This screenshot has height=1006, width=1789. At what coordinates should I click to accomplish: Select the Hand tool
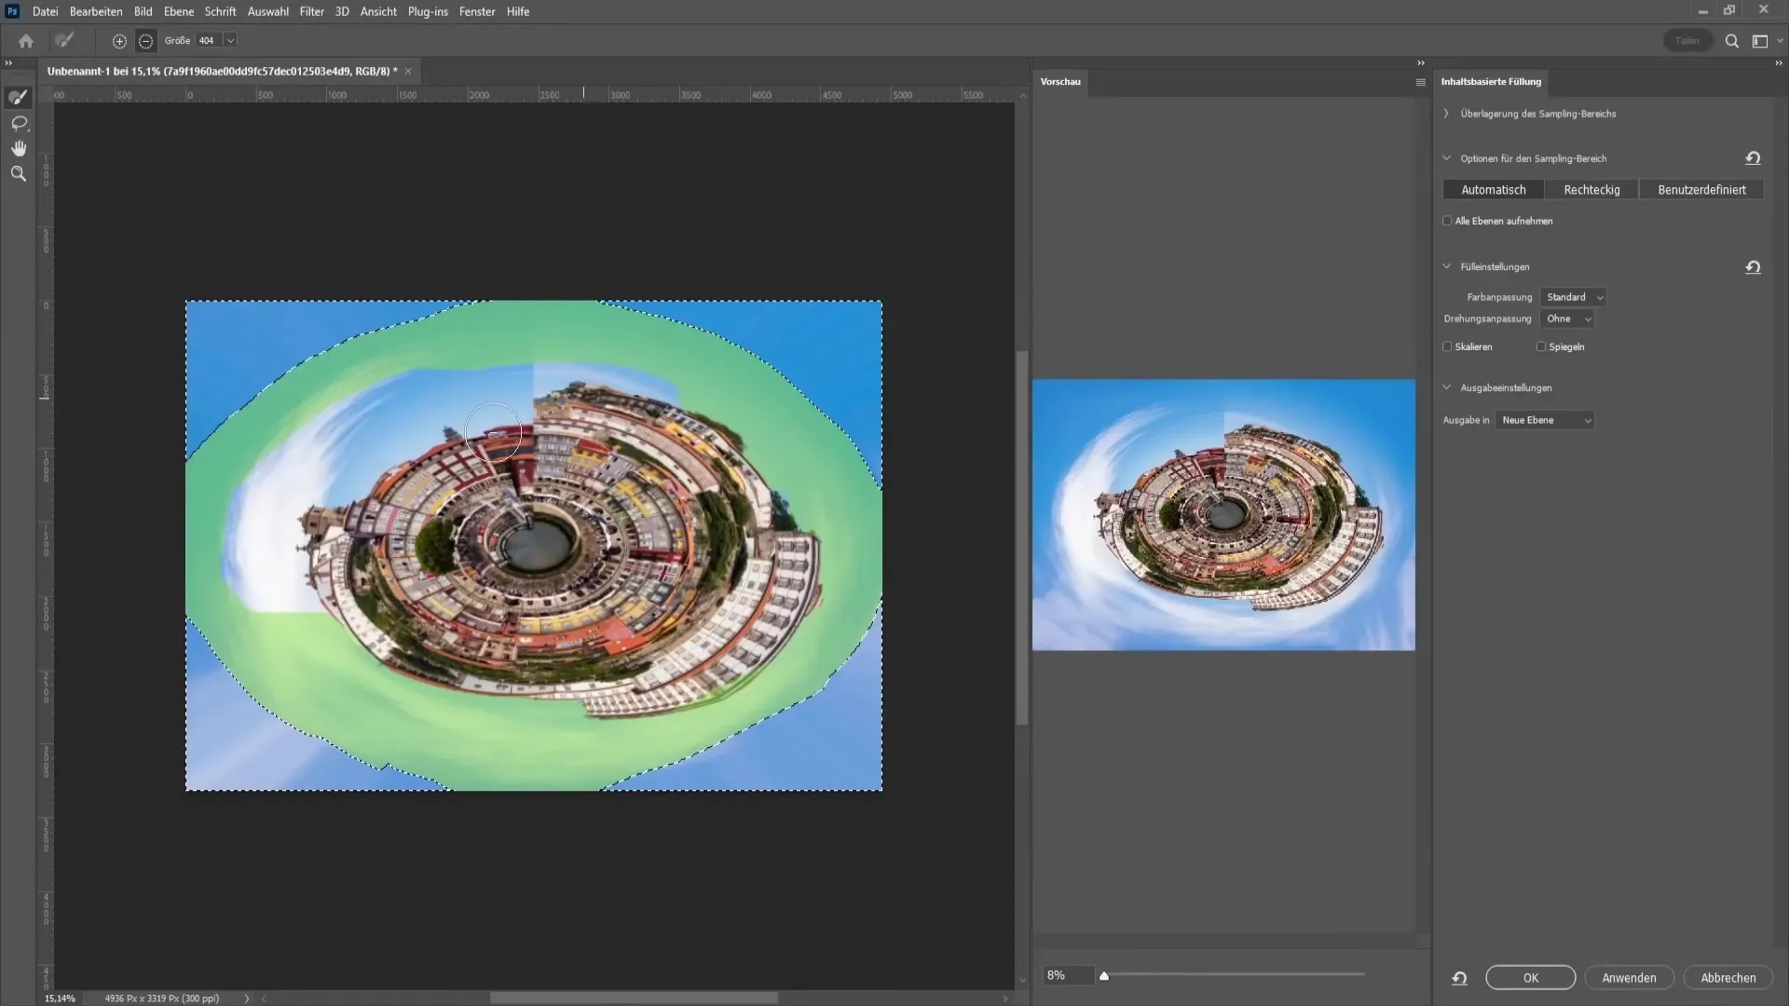coord(18,148)
